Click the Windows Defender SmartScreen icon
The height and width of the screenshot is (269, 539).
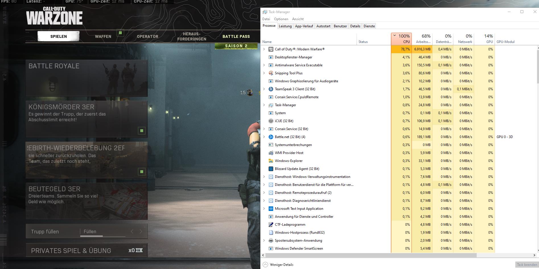click(x=271, y=249)
